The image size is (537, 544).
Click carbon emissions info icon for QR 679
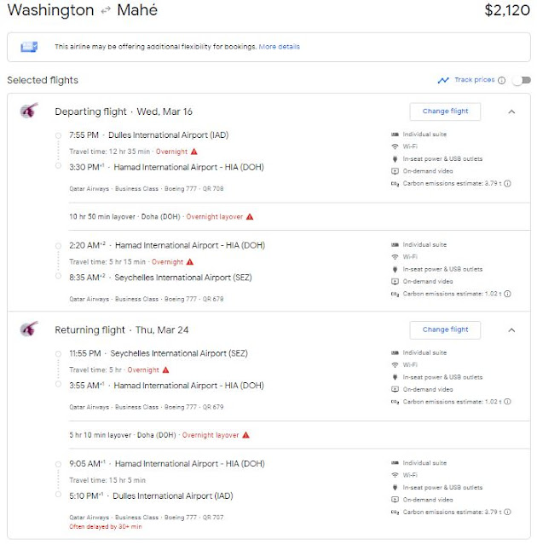coord(508,401)
